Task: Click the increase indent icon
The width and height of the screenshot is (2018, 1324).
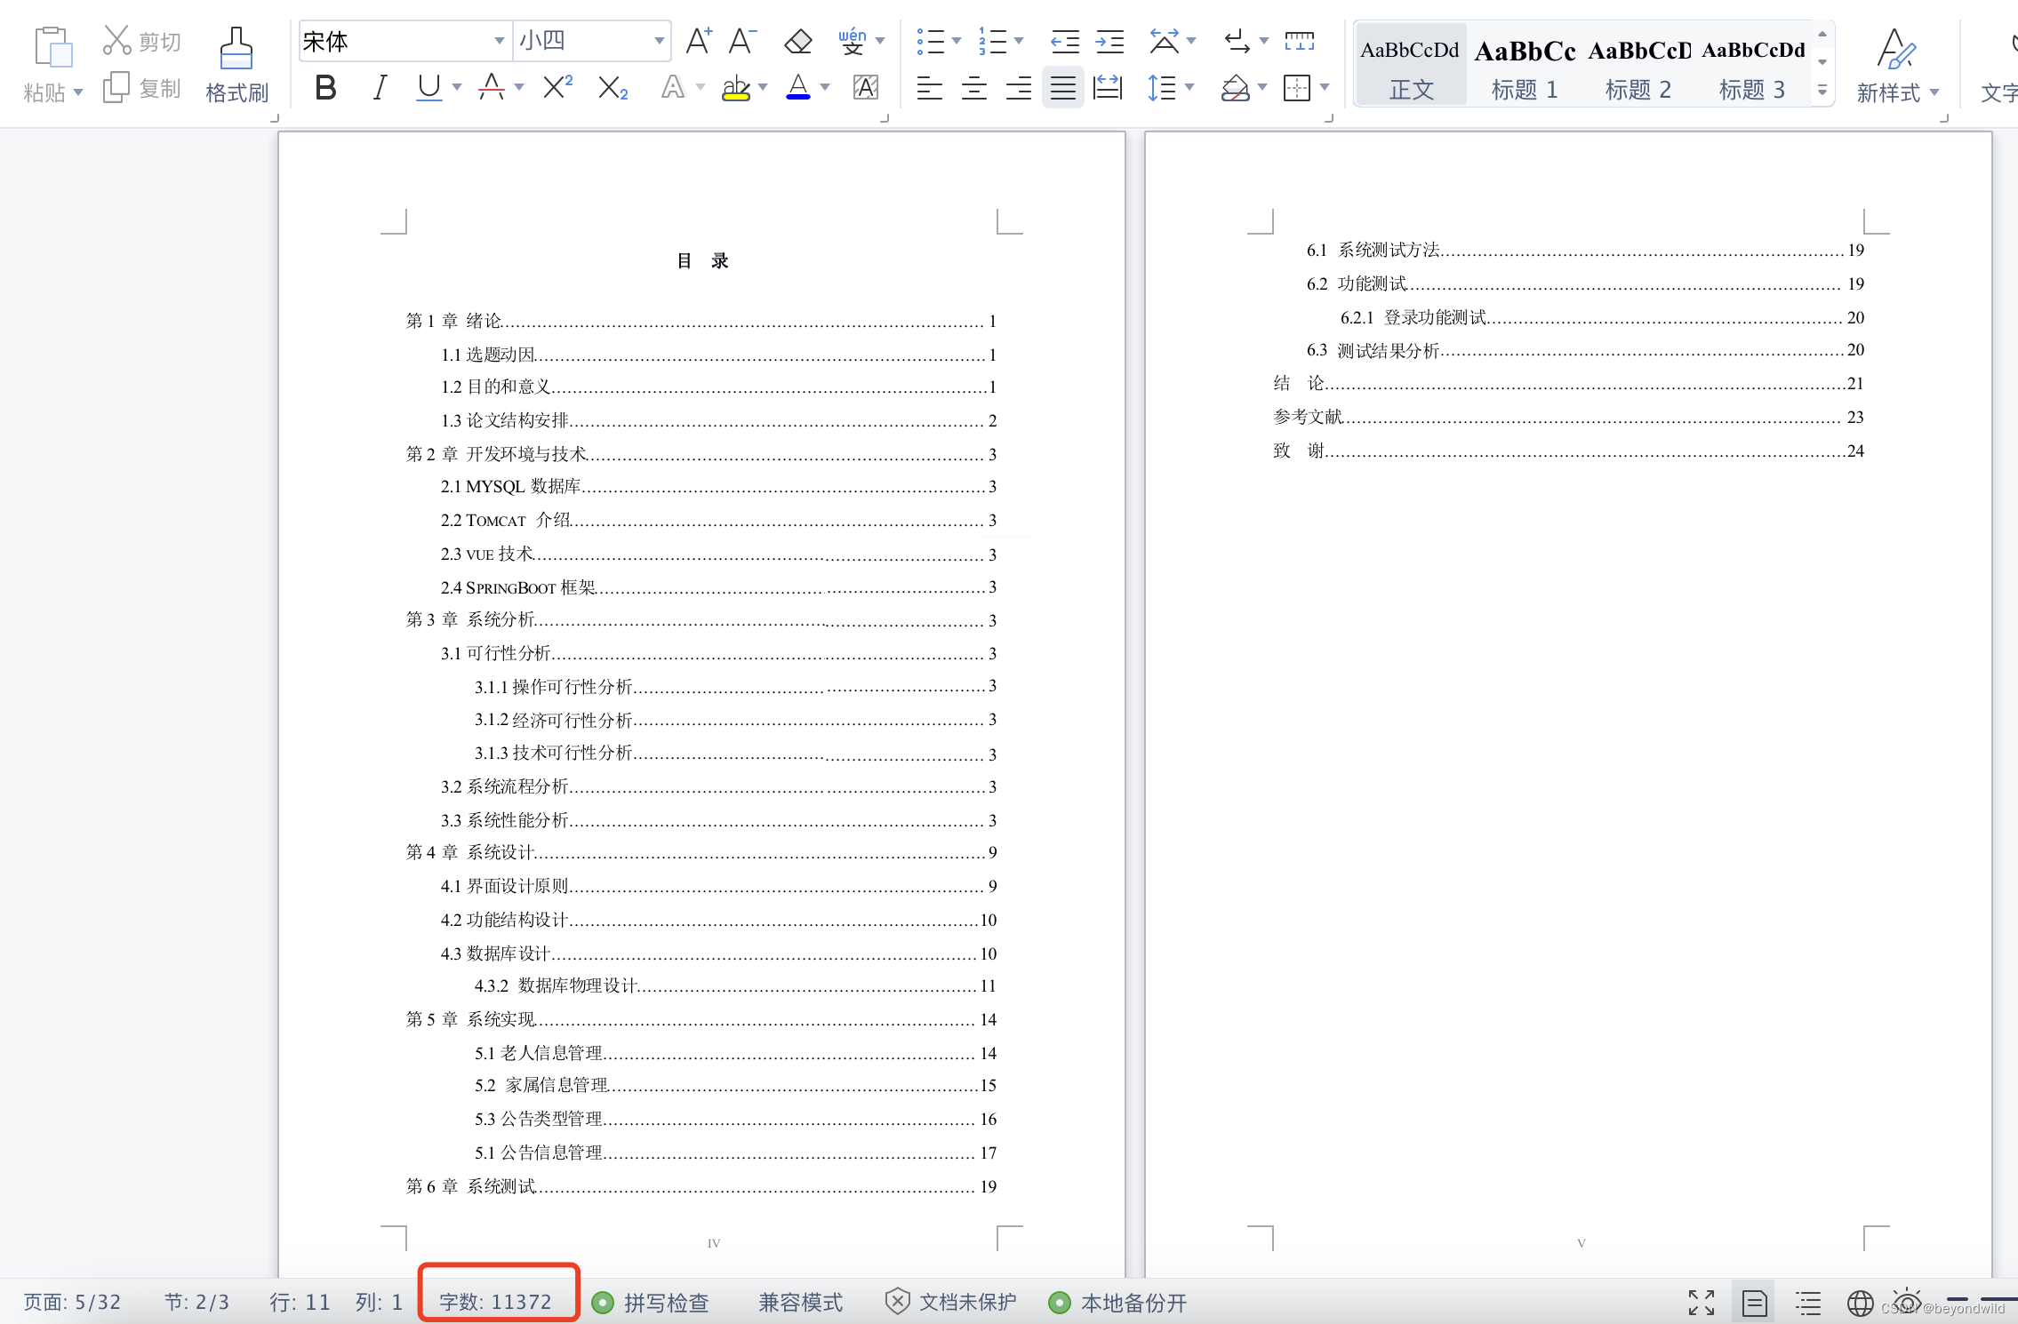Action: click(x=1109, y=41)
